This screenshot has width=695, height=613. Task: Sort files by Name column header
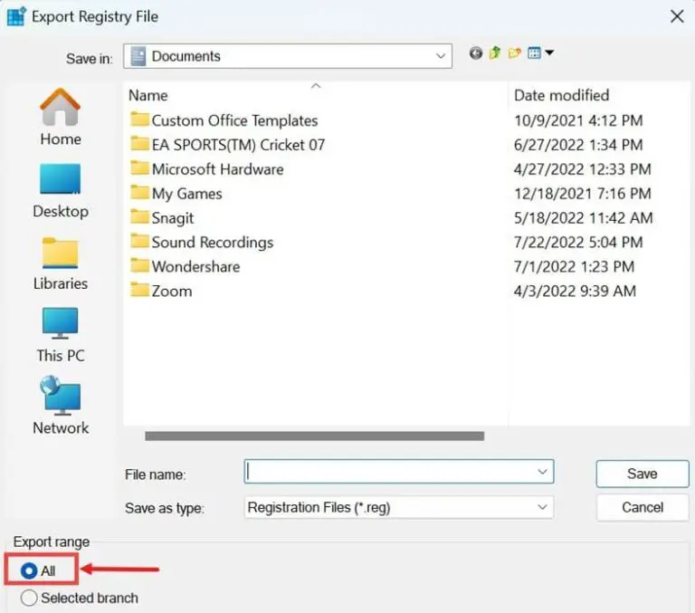coord(148,95)
